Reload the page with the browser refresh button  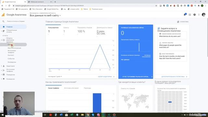pyautogui.click(x=9, y=6)
